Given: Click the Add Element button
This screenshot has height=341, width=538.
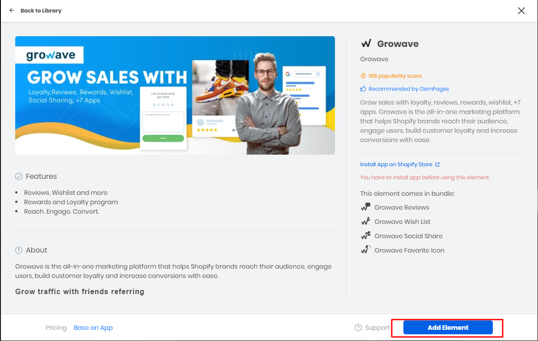Looking at the screenshot, I should point(448,328).
